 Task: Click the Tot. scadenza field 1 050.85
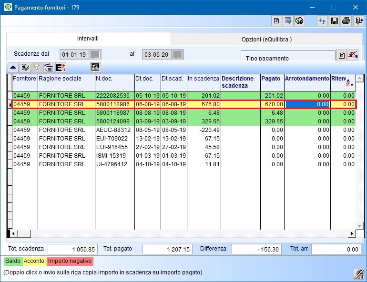(x=72, y=249)
